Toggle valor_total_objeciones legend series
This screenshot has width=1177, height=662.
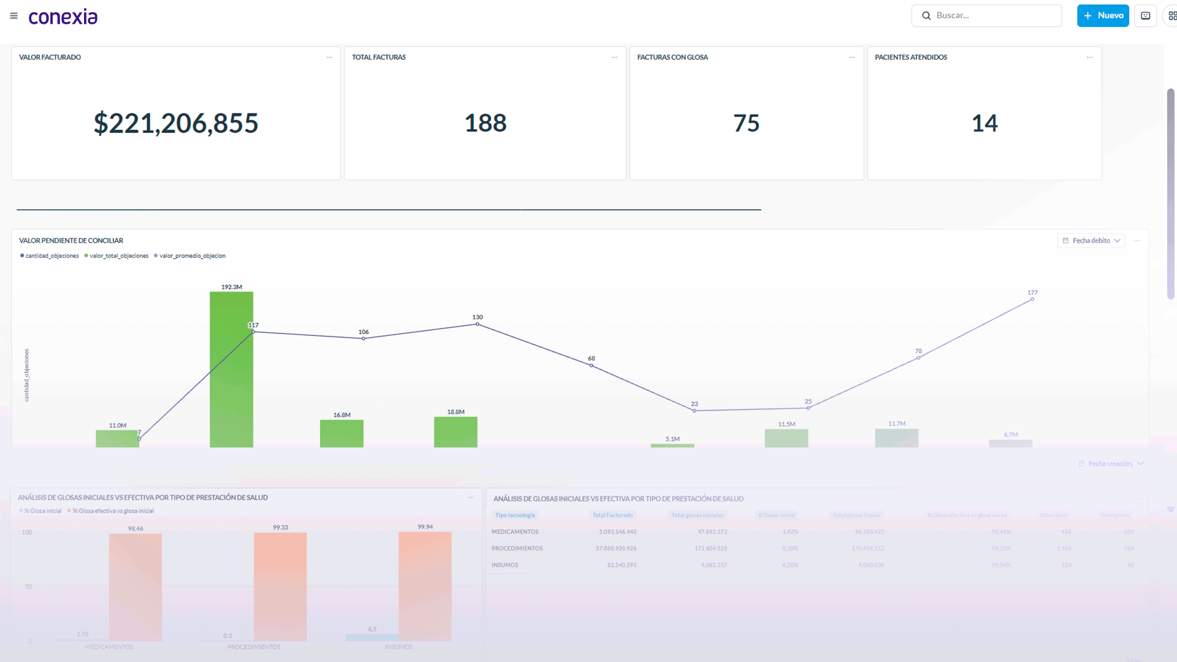click(x=116, y=256)
